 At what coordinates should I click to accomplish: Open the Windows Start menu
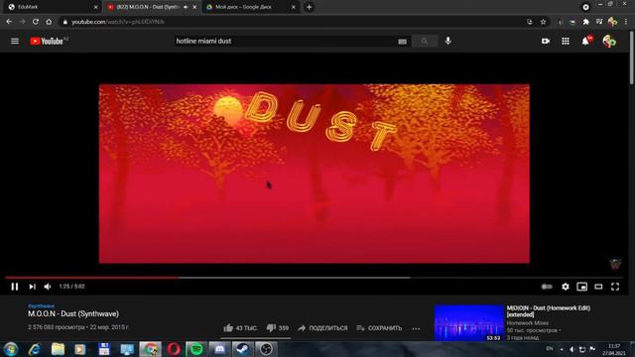coord(11,349)
